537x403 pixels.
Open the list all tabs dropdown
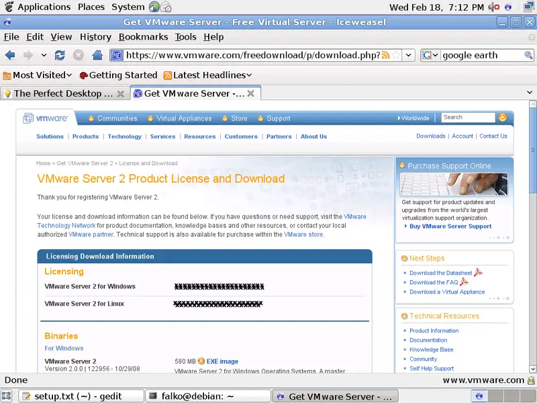(530, 92)
